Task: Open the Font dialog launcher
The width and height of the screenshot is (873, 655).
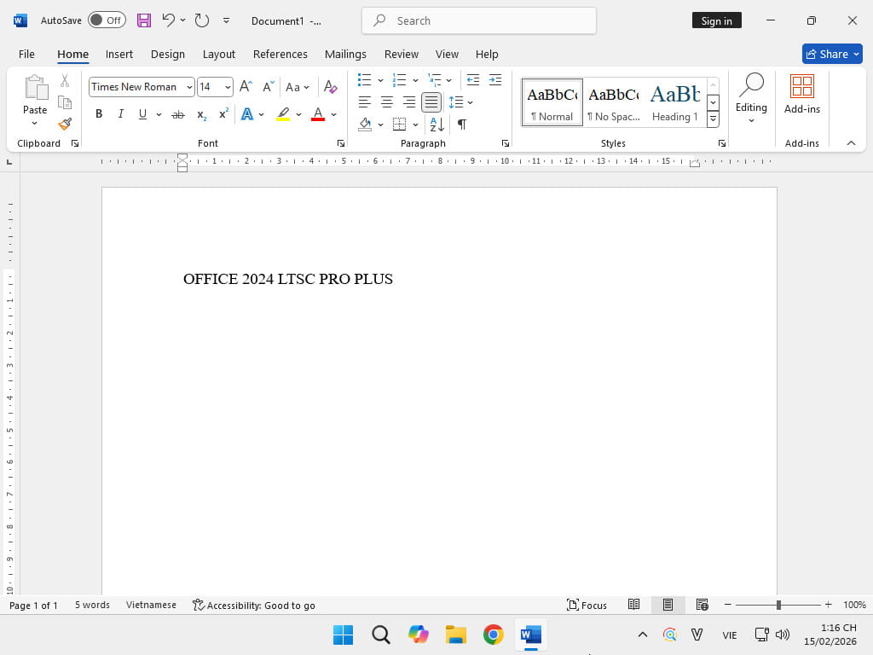Action: pyautogui.click(x=341, y=143)
